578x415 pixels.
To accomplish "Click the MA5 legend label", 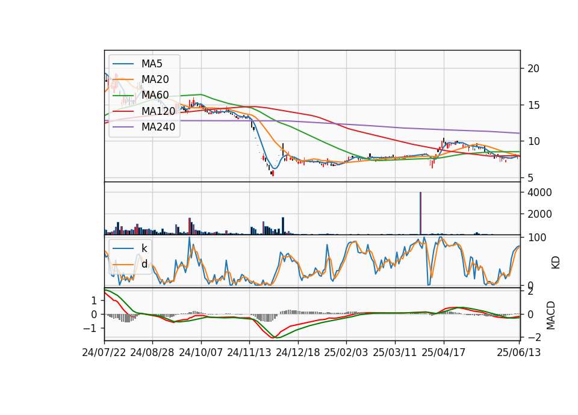I will pos(152,64).
